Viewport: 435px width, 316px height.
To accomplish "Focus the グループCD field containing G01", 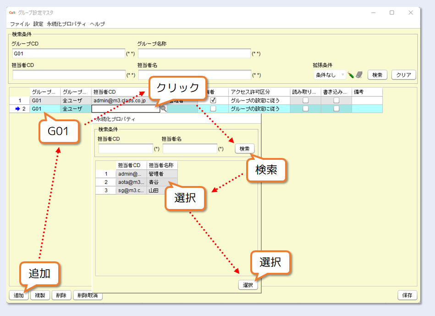I will click(68, 53).
